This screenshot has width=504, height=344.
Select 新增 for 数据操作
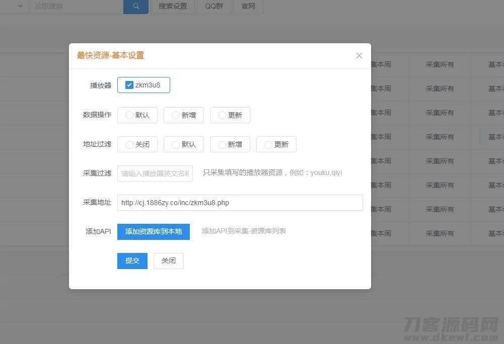[x=183, y=115]
